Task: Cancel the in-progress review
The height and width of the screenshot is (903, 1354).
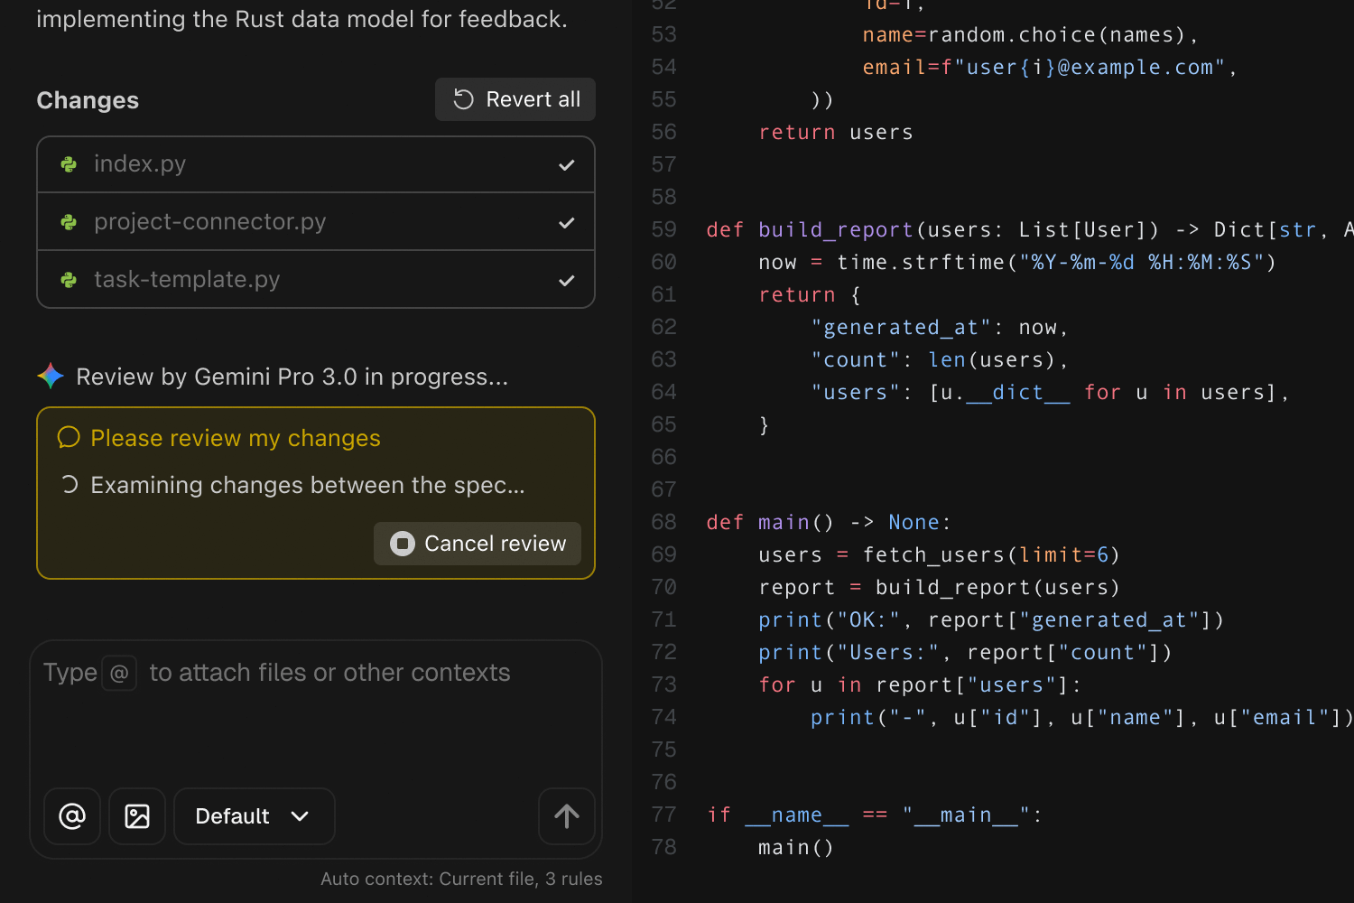Action: 478,544
